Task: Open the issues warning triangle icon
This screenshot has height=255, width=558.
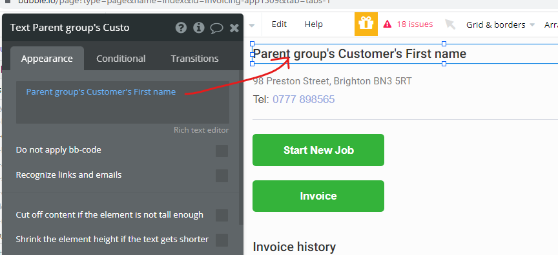Action: point(387,24)
